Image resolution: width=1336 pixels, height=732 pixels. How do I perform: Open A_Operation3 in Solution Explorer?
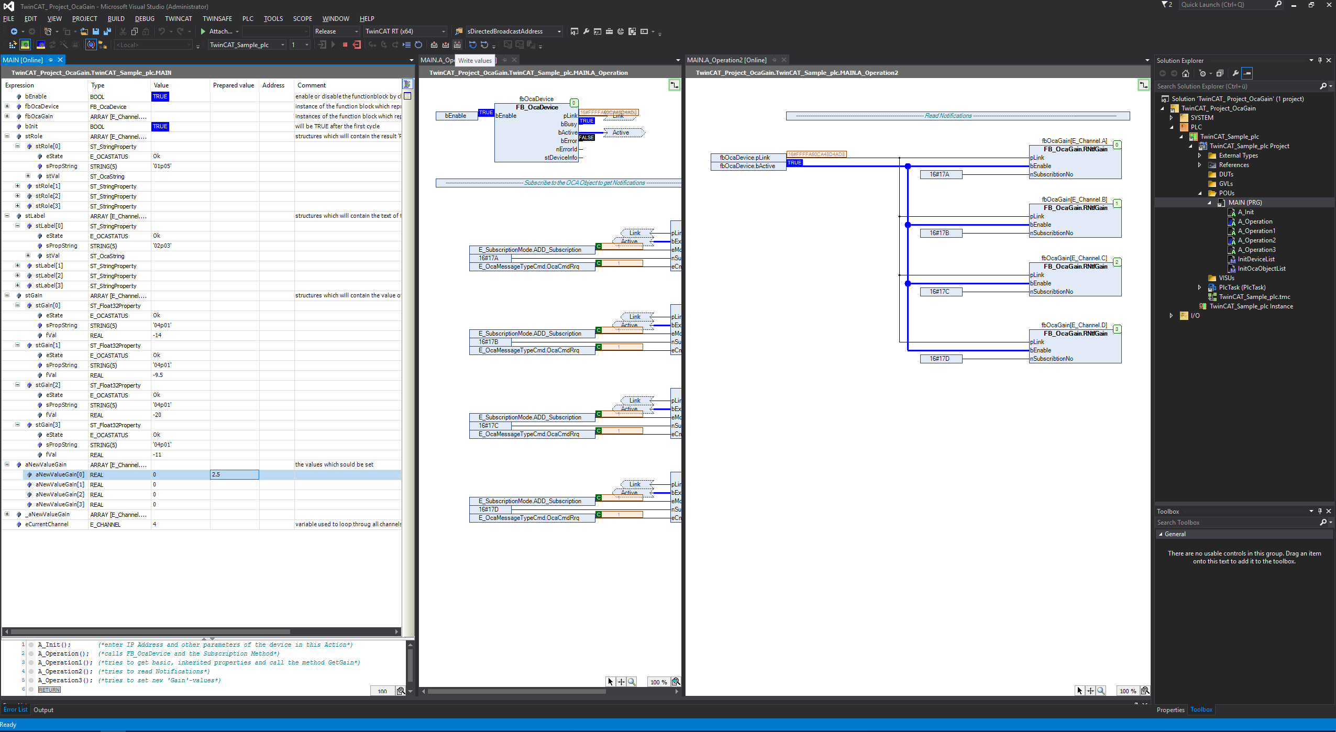[1256, 250]
